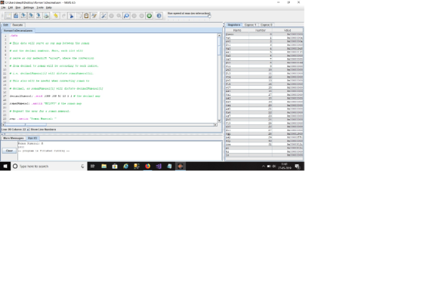Switch to the Execute tab
Screen dimensions: 423x281
(17, 25)
